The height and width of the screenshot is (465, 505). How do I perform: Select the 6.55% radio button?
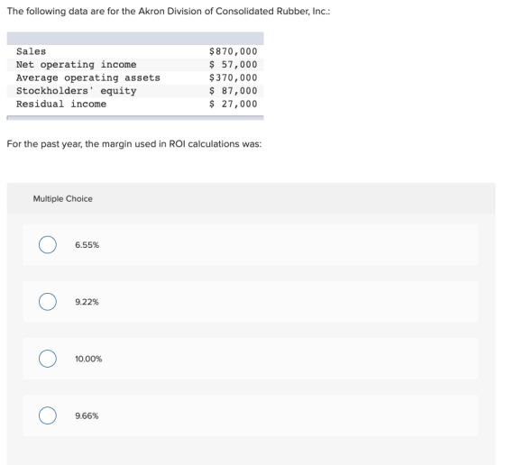pos(48,245)
